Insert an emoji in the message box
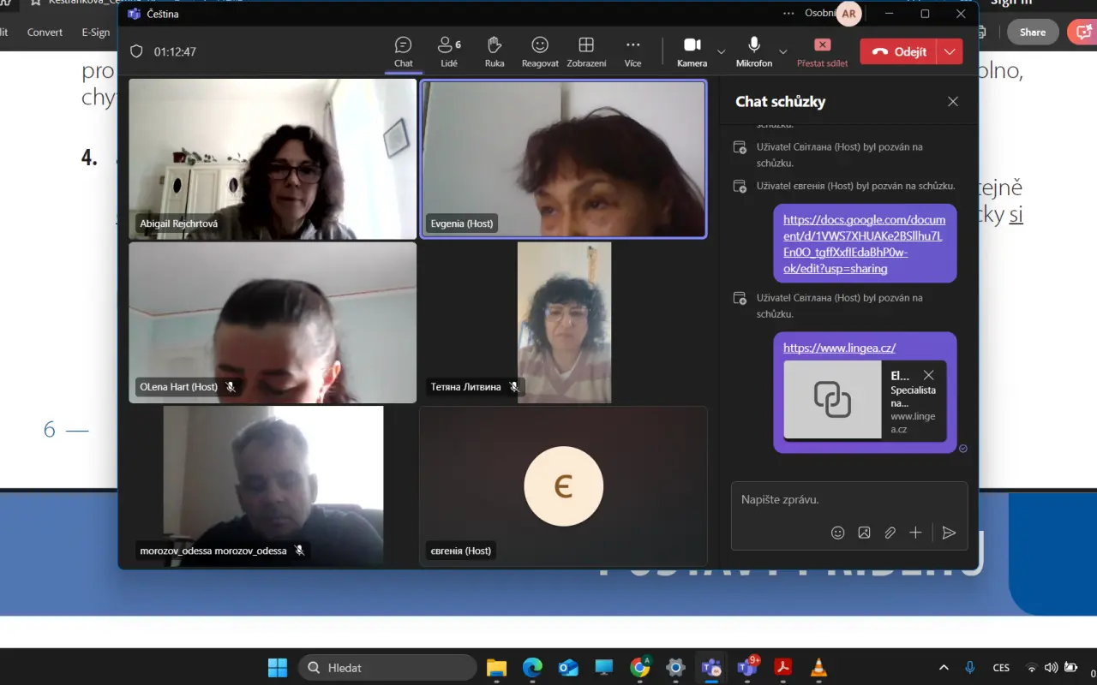This screenshot has height=685, width=1097. (x=837, y=533)
